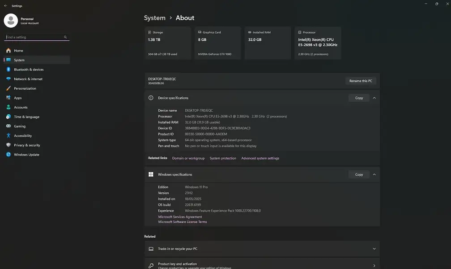Click the search magnifier icon
This screenshot has width=451, height=269.
[x=65, y=37]
